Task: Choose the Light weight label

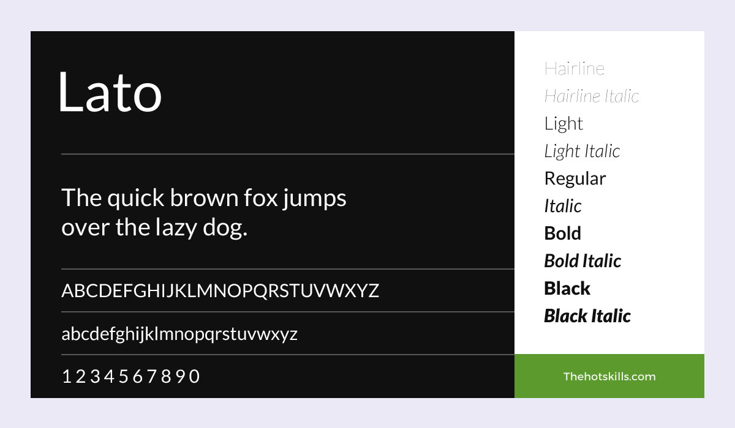Action: click(x=563, y=124)
